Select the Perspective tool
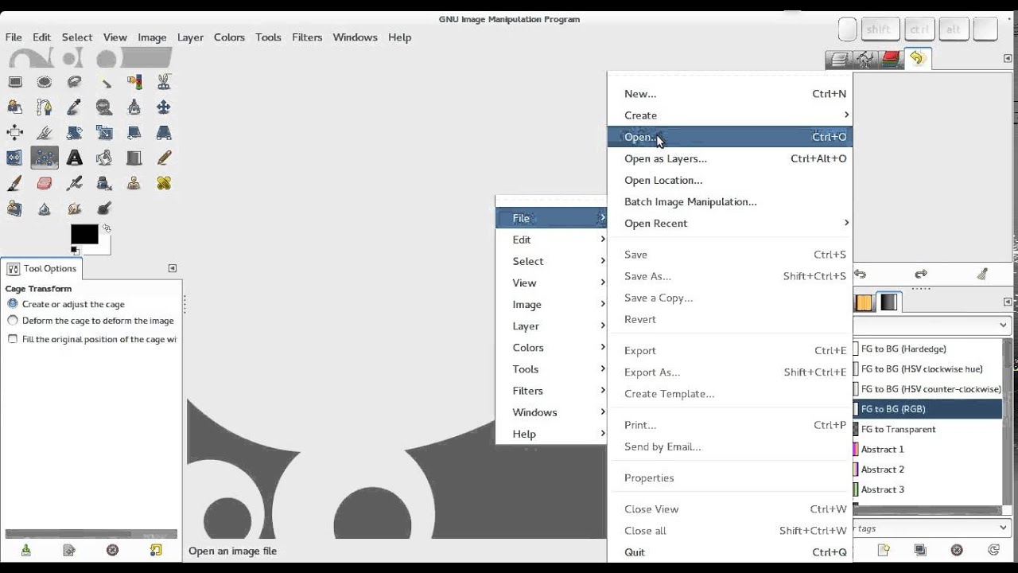 pos(164,132)
